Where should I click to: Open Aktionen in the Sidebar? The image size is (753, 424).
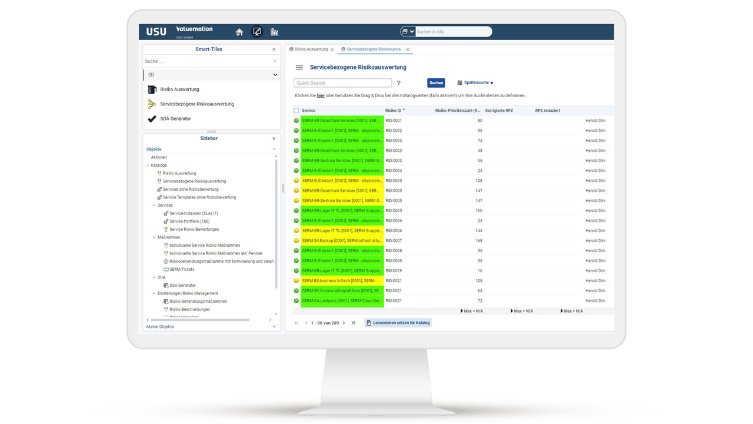point(159,157)
